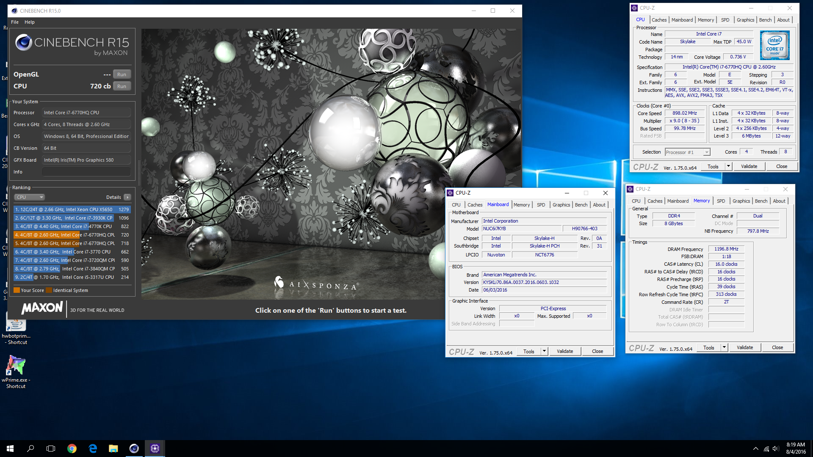Click the Info field in Your System
Viewport: 813px width, 457px height.
point(86,172)
